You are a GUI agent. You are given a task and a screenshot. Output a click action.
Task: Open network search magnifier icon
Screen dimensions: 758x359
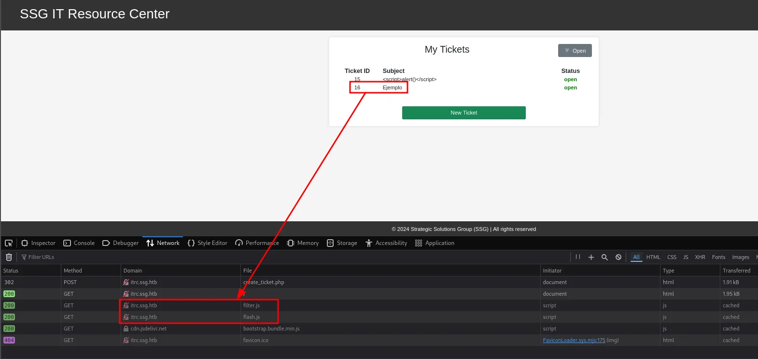coord(604,257)
